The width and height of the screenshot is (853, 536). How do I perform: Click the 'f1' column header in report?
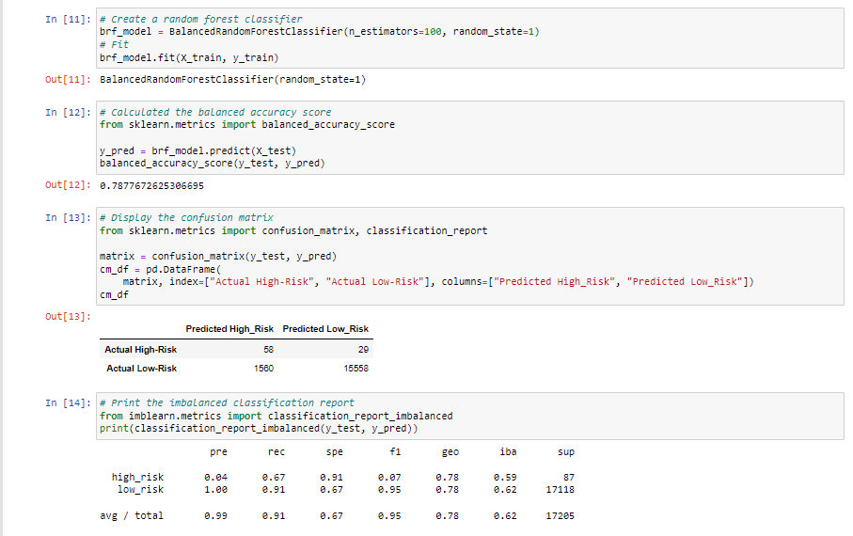pyautogui.click(x=396, y=451)
